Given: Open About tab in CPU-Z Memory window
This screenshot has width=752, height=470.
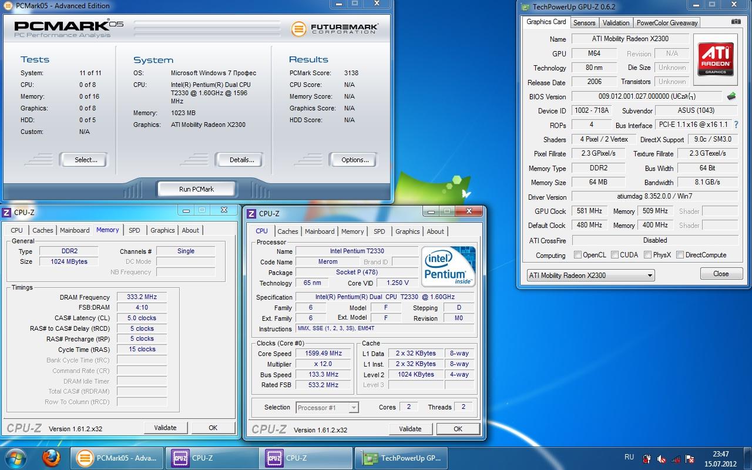Looking at the screenshot, I should 190,230.
